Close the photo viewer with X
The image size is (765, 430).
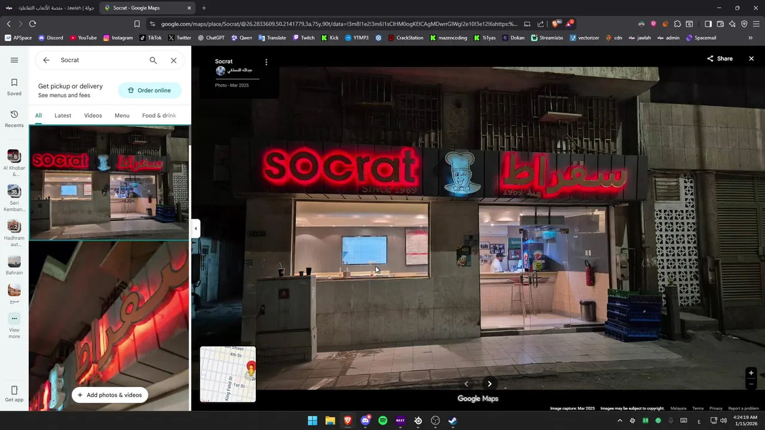(x=751, y=59)
